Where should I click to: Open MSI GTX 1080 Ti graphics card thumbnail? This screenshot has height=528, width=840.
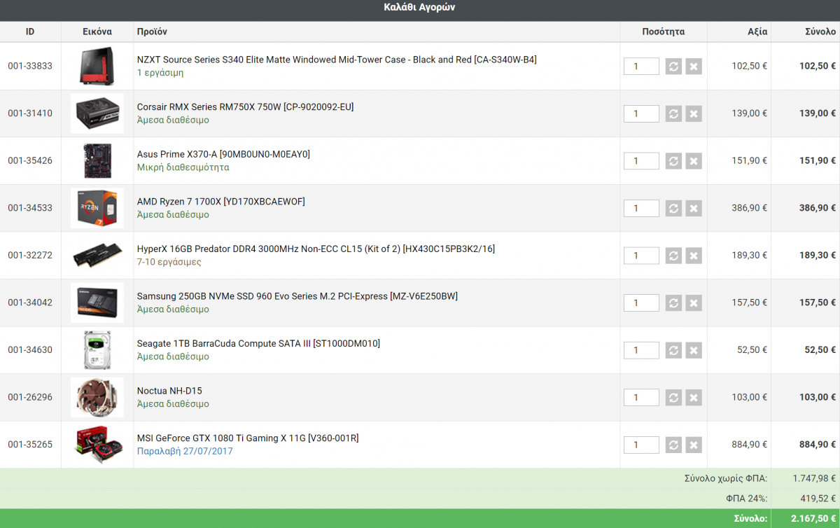97,444
